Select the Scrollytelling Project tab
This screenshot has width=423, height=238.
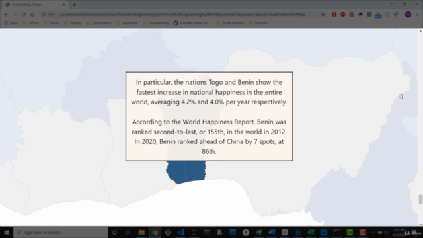34,5
